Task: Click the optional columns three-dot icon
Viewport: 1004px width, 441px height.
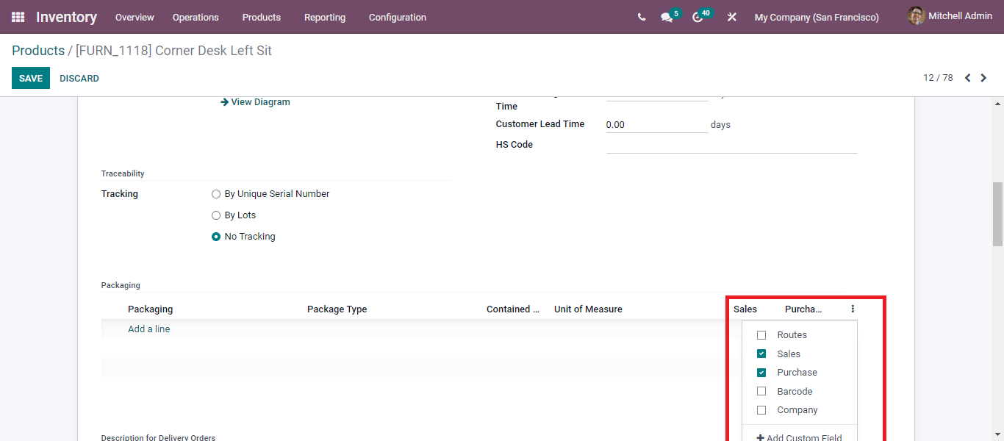Action: (853, 309)
